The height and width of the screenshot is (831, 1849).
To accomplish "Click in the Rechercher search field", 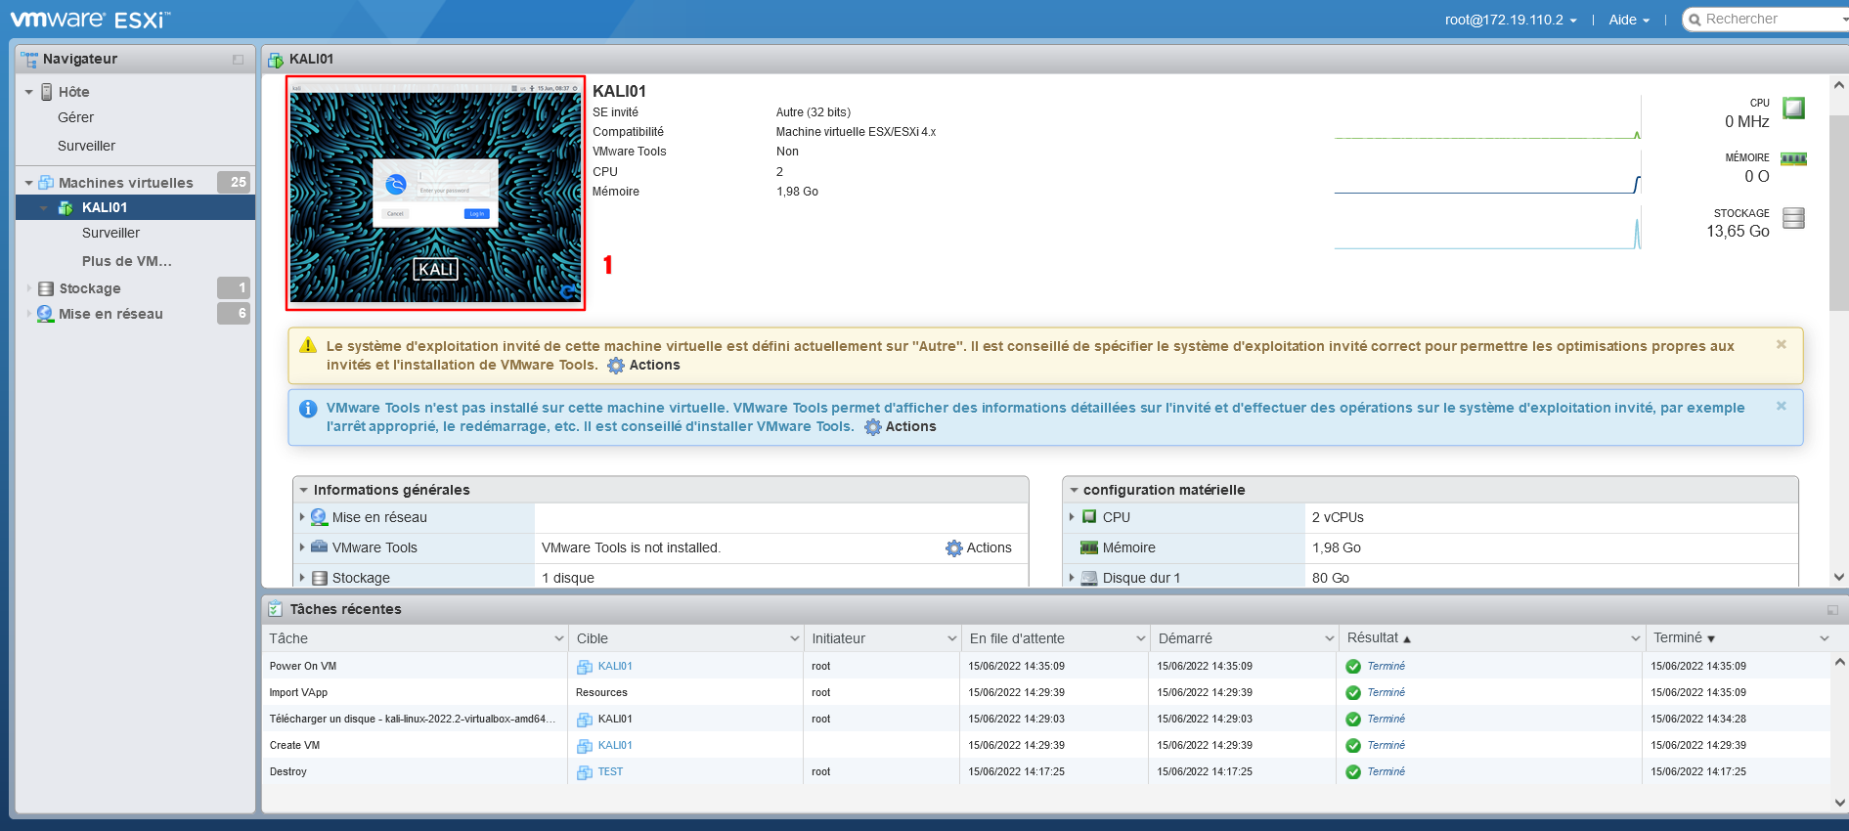I will point(1765,20).
